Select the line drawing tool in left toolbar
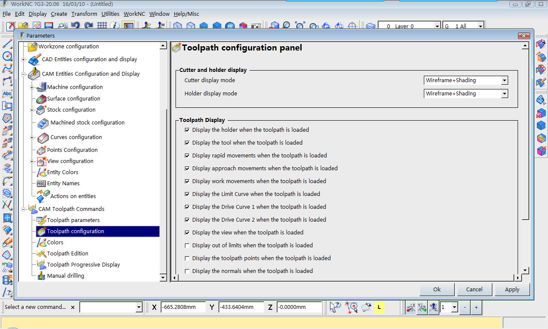Screen dimensions: 548x329 (x=7, y=44)
